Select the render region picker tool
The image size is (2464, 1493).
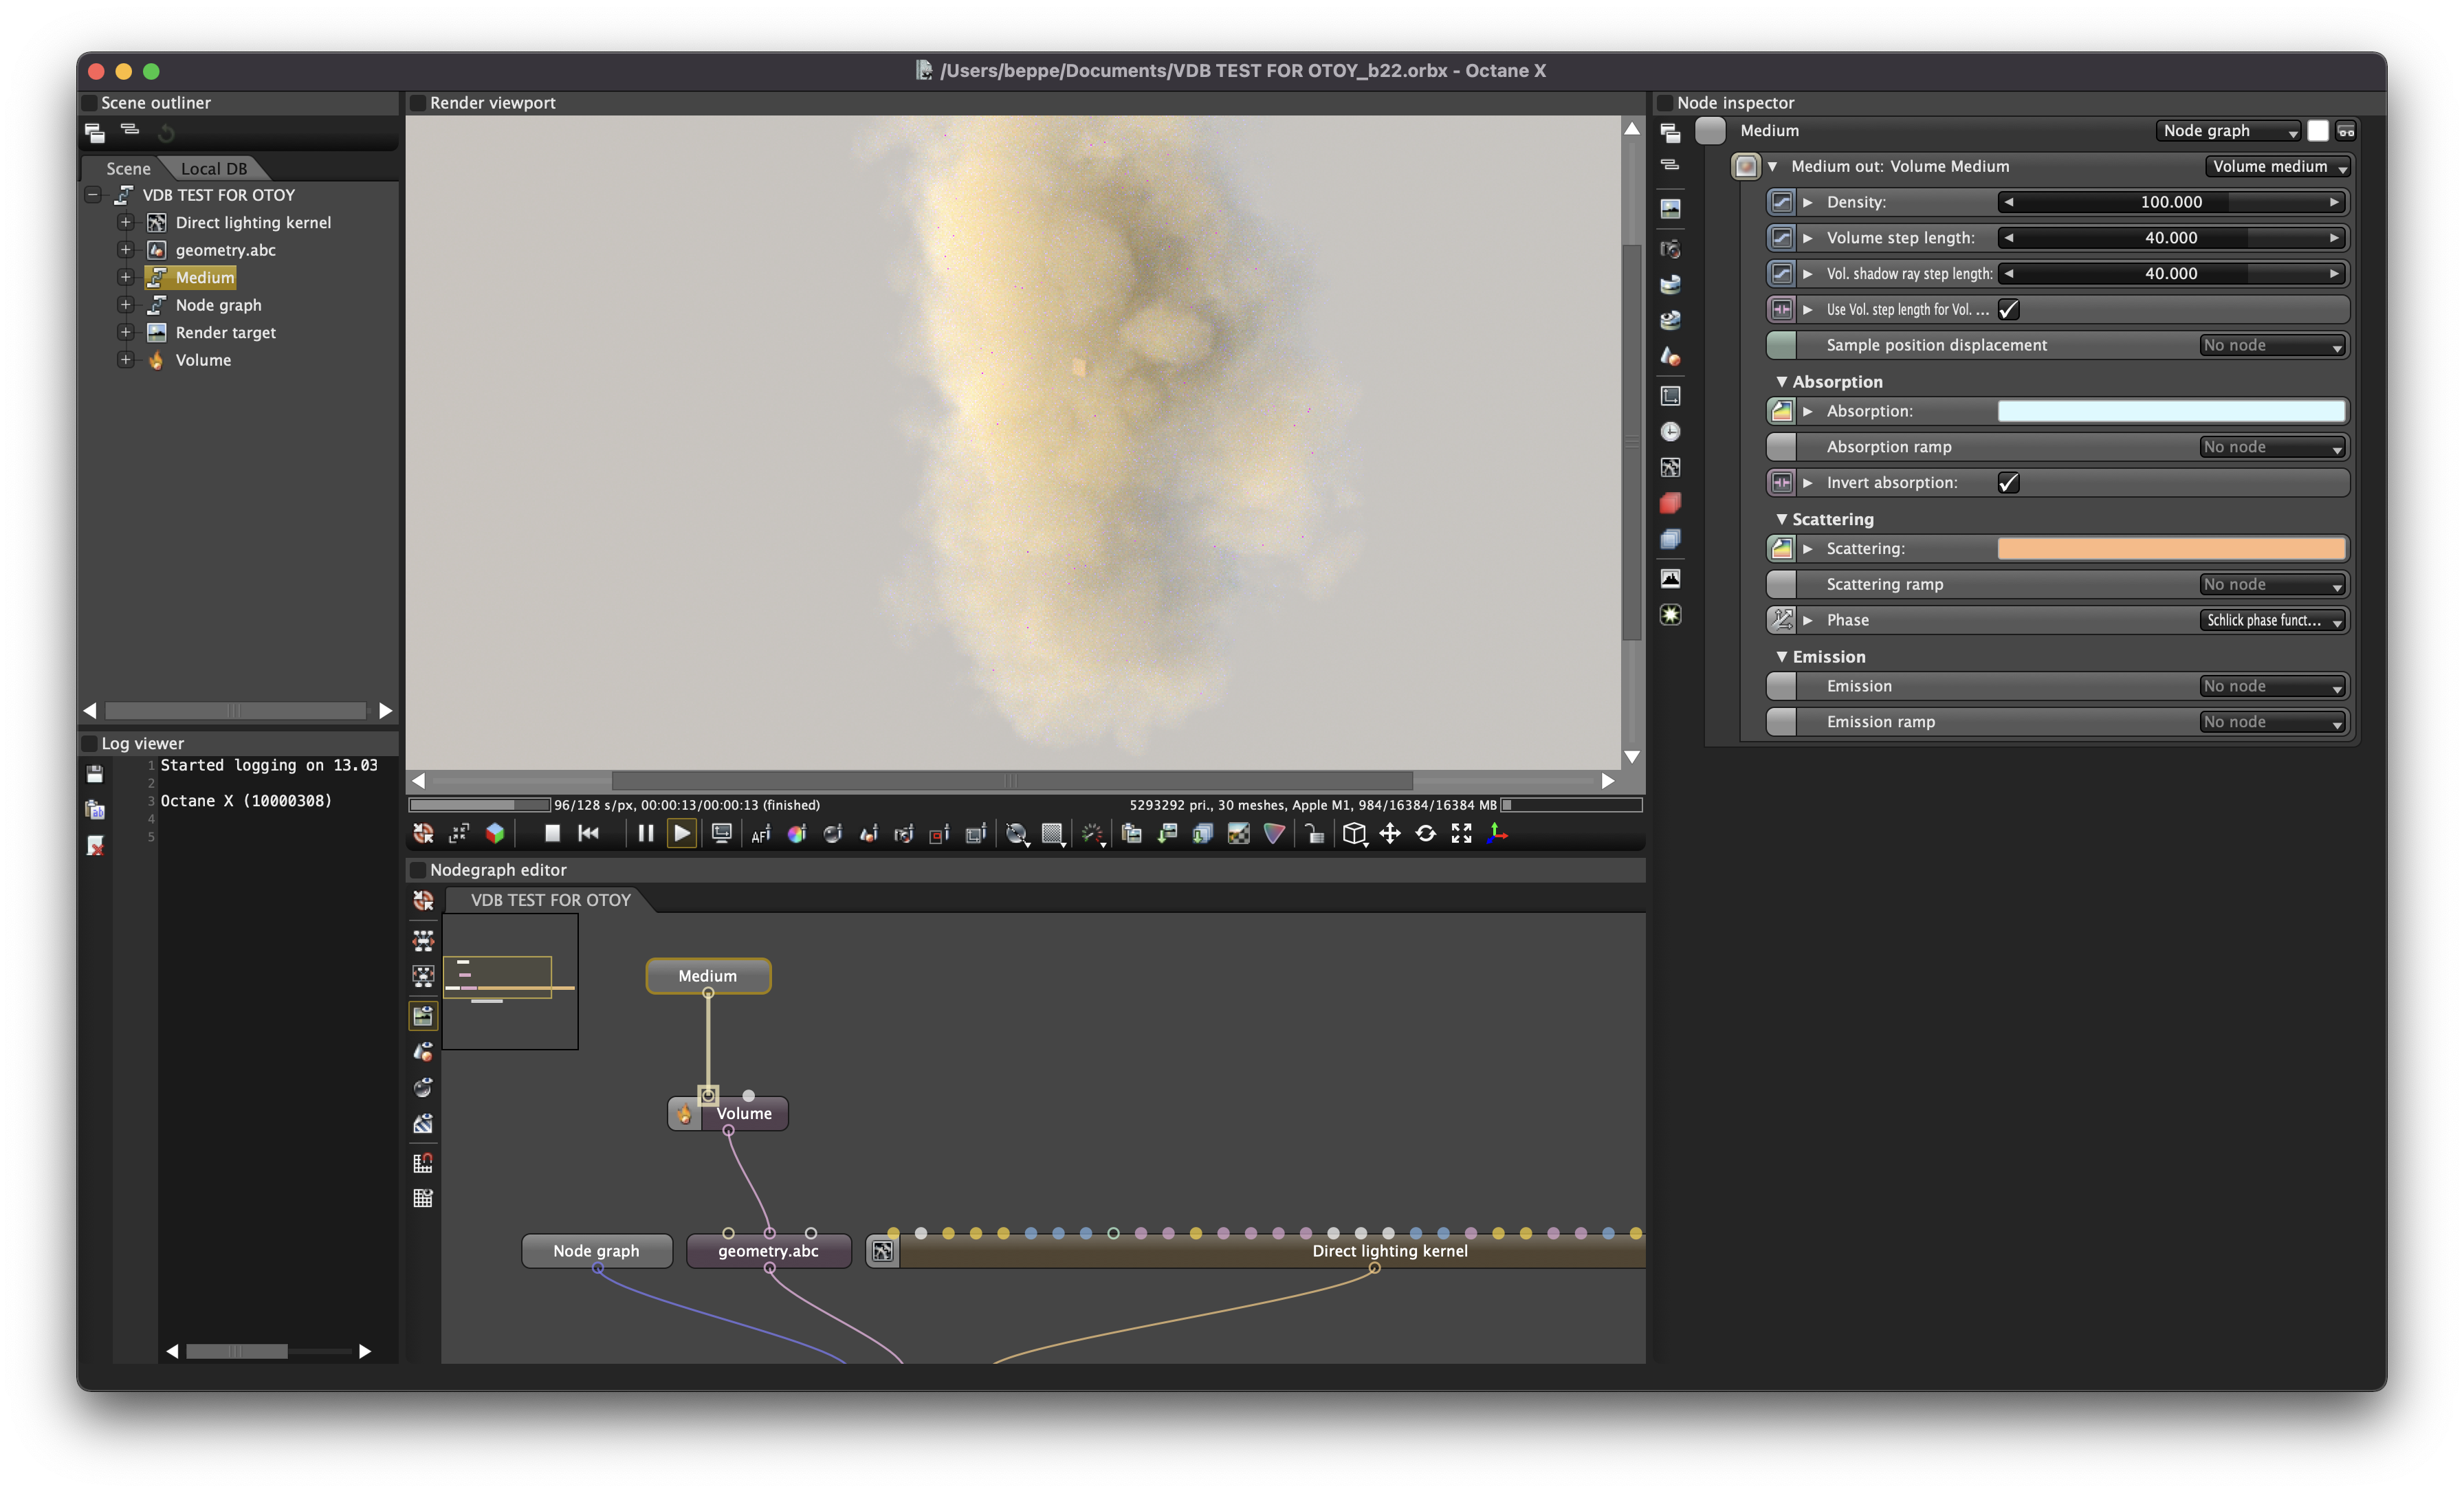[x=939, y=834]
